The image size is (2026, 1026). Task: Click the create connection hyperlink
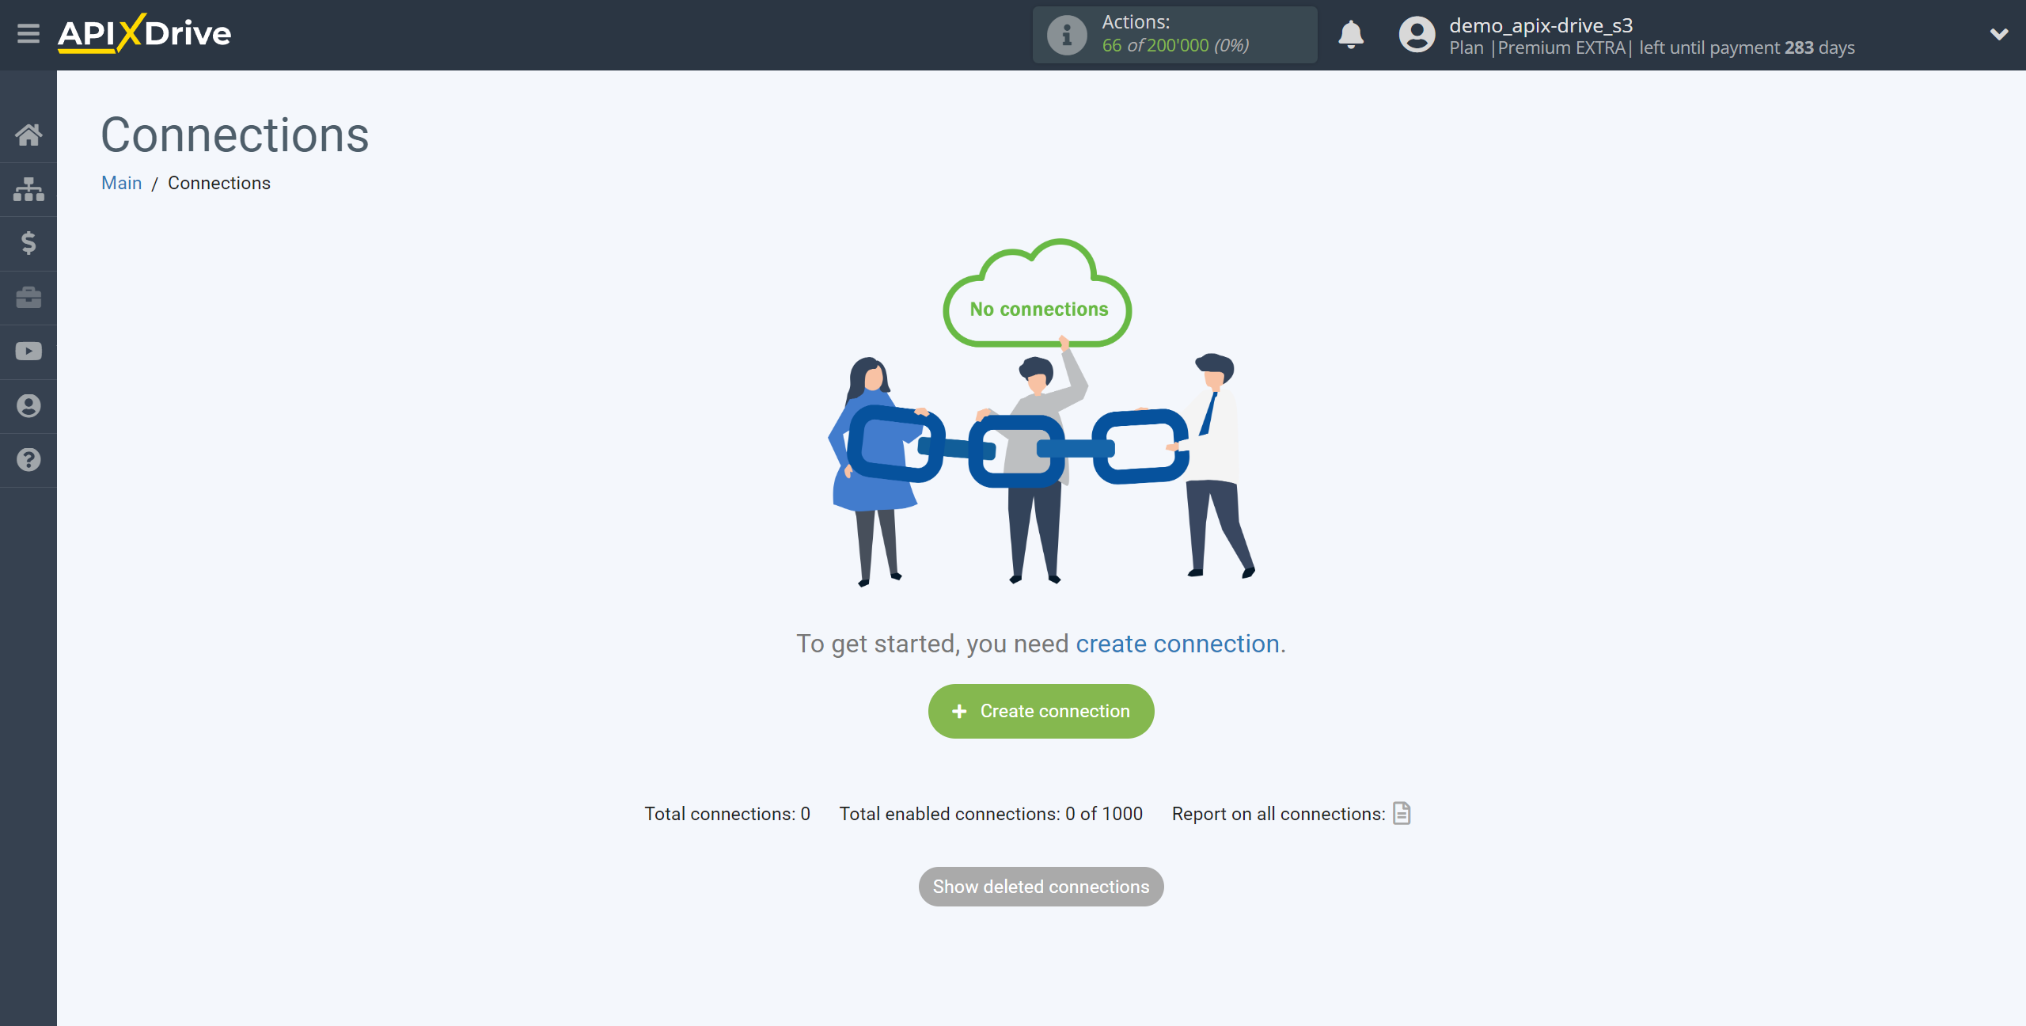click(1177, 643)
